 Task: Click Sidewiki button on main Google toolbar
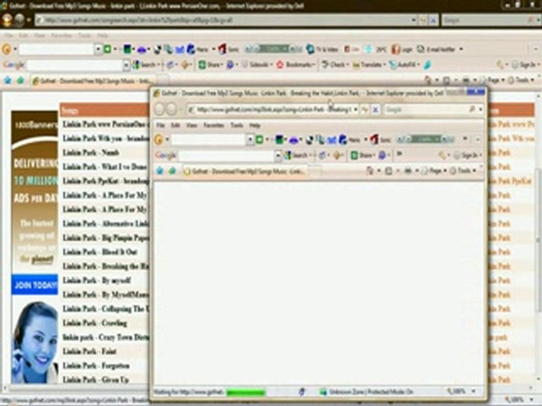tap(255, 64)
